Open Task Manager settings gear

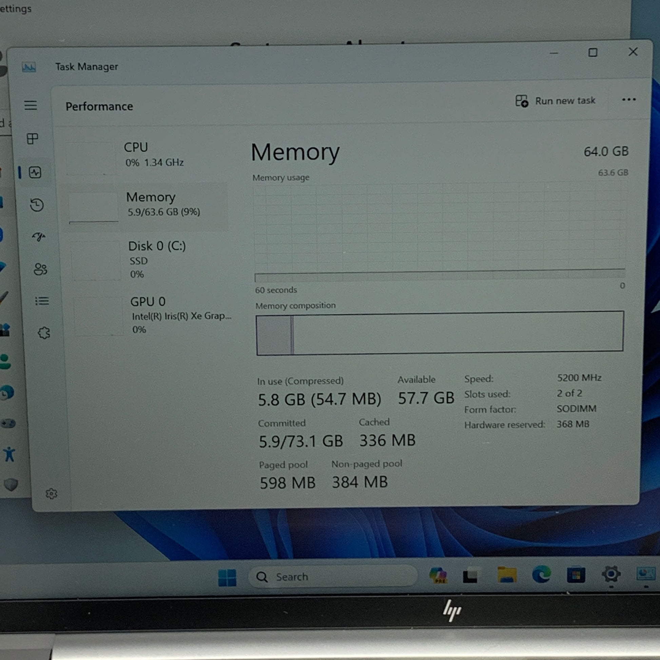[x=51, y=493]
